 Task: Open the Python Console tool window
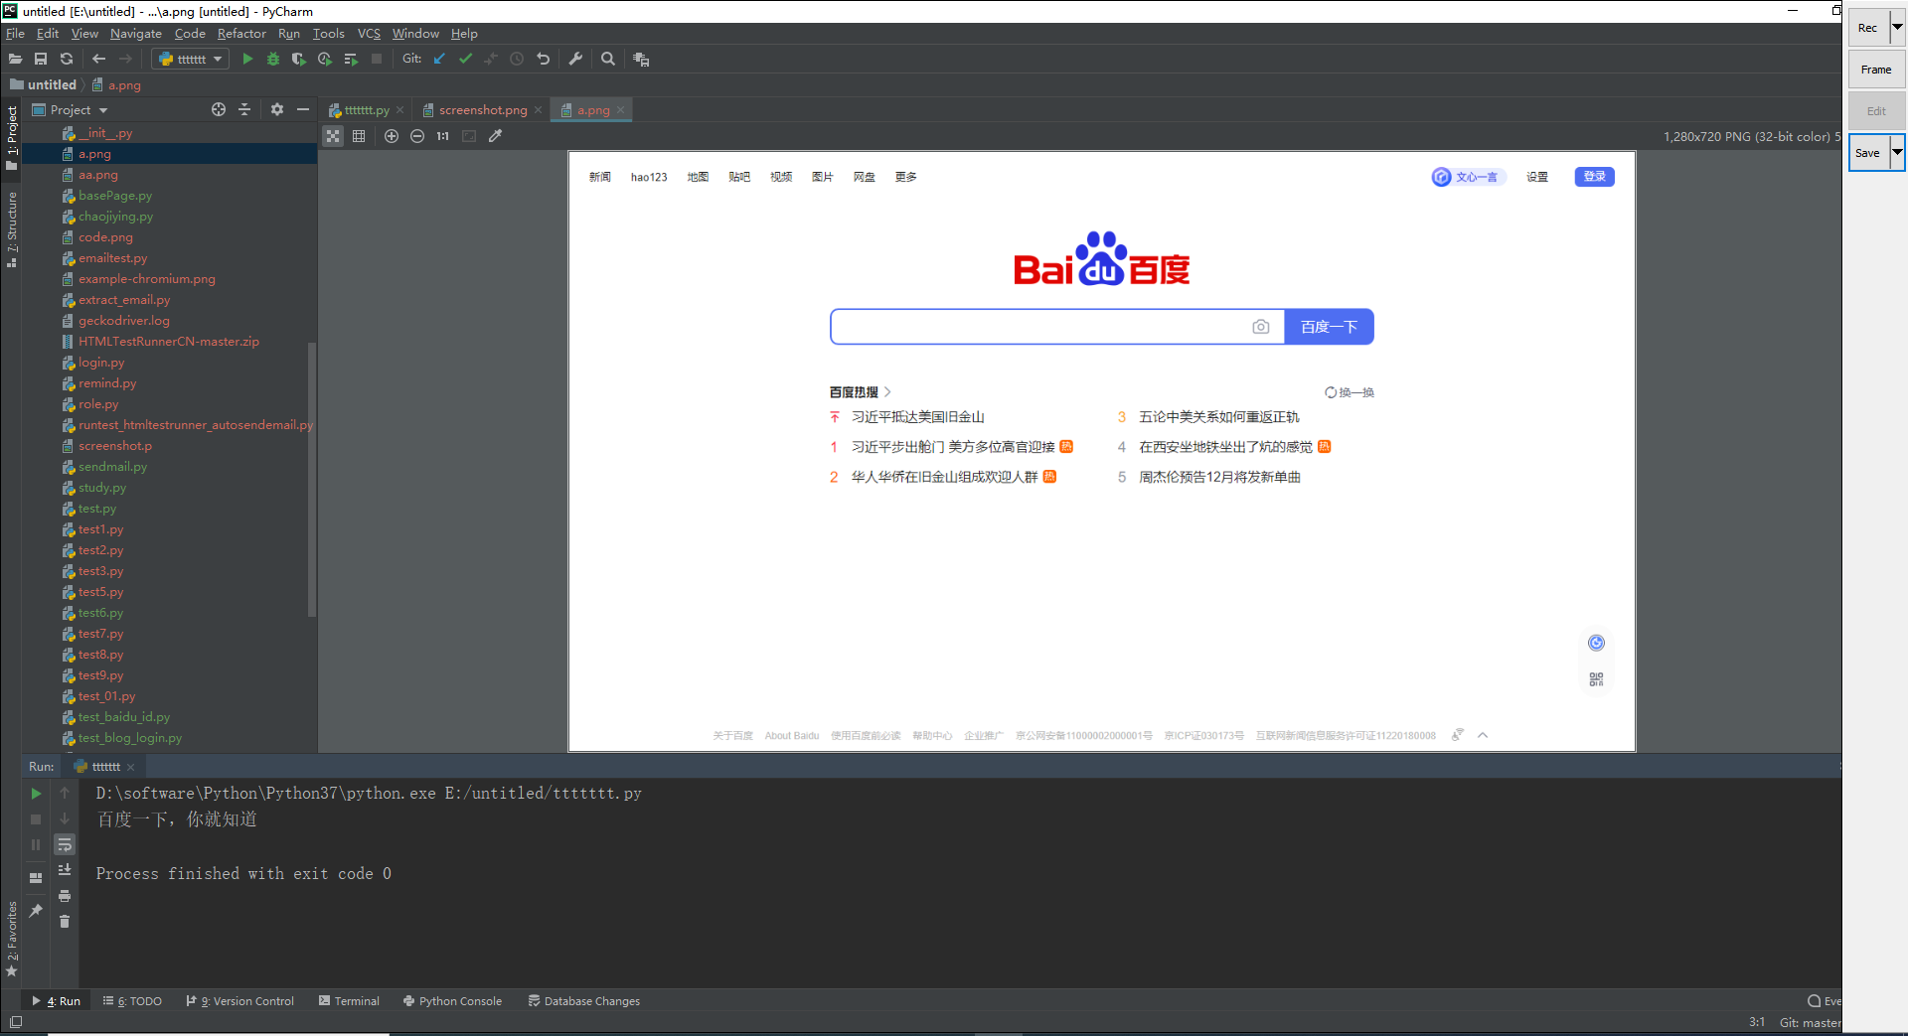pos(452,1001)
